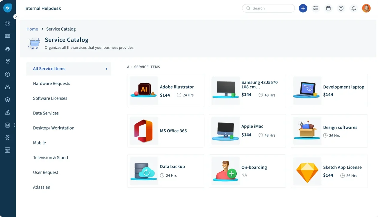Select the All Service Items category
The width and height of the screenshot is (378, 217).
click(x=69, y=69)
